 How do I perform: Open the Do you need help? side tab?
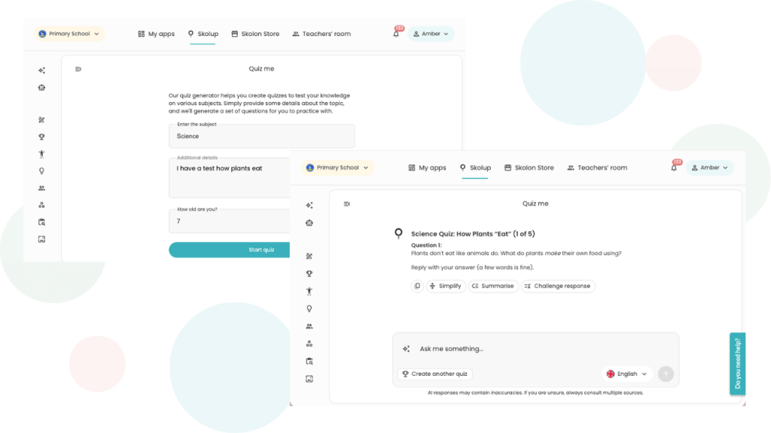tap(737, 364)
